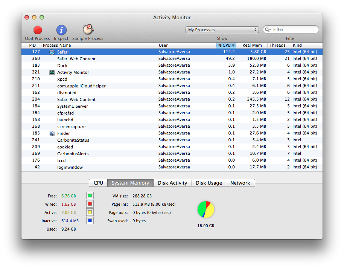
Task: Click the yellow Active memory color swatch
Action: [x=90, y=212]
